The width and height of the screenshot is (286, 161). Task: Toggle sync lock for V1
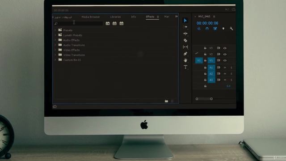(219, 60)
